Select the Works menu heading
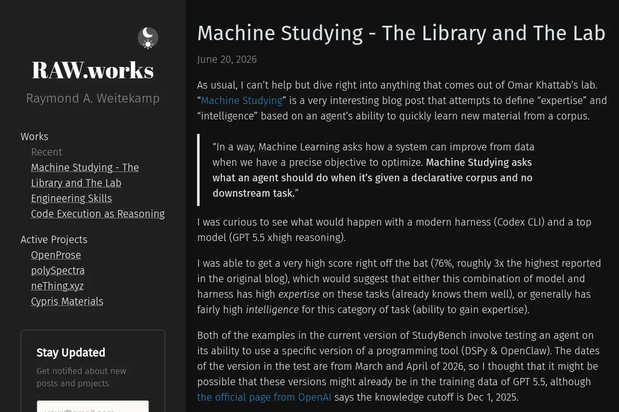 pos(35,136)
